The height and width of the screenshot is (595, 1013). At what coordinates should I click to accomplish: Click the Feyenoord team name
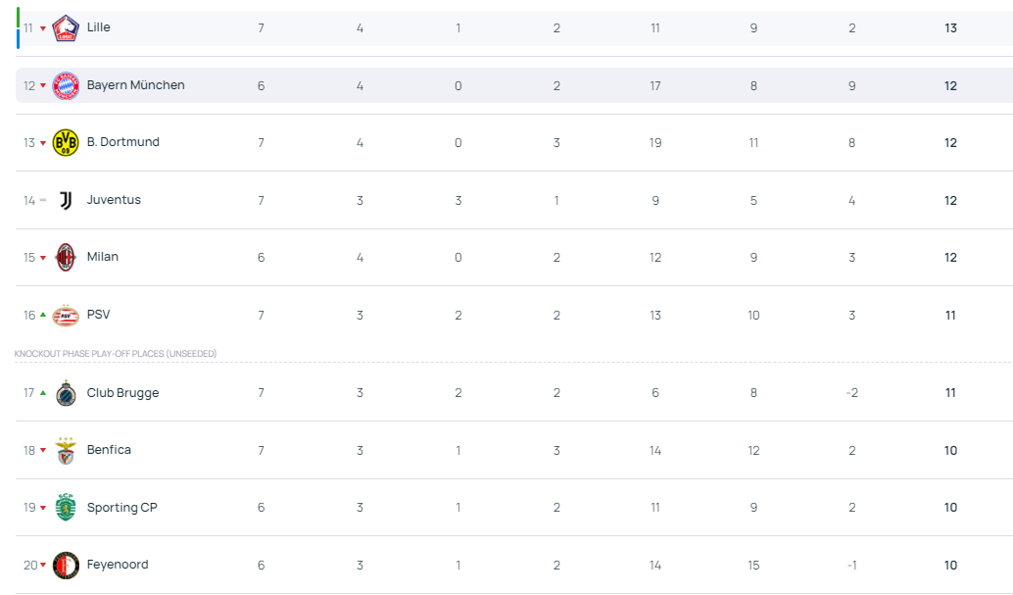[x=118, y=565]
